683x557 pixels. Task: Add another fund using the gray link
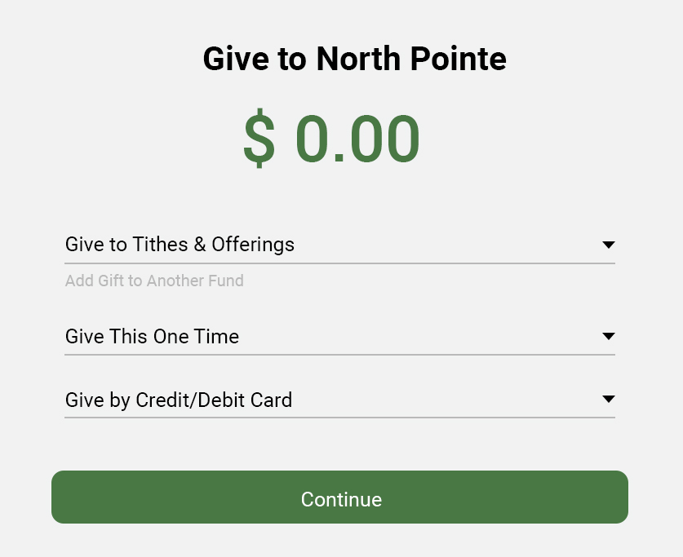(154, 281)
